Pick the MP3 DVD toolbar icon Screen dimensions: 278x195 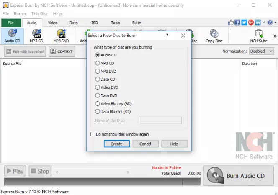61,36
